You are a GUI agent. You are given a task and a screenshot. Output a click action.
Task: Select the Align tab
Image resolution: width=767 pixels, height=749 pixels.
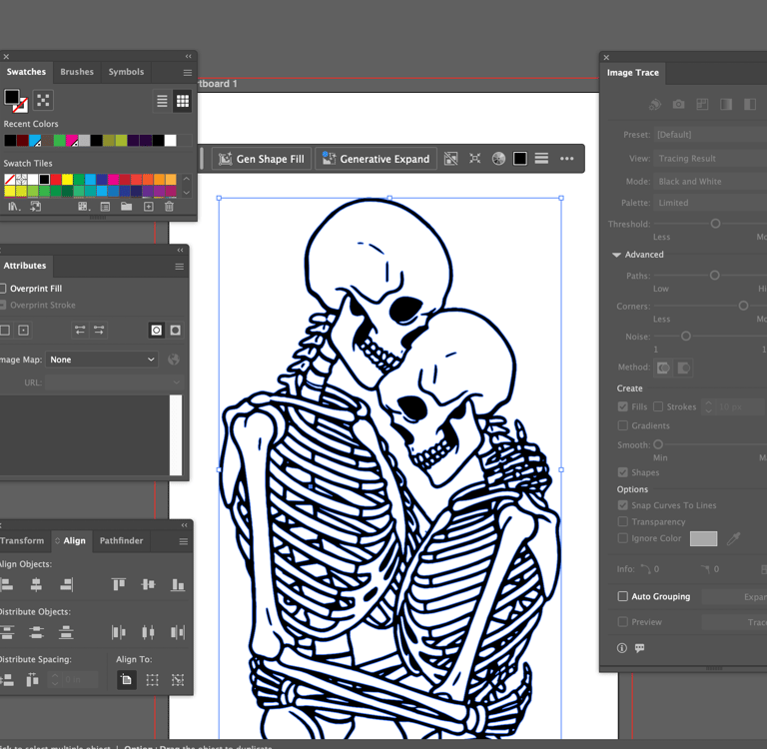71,540
